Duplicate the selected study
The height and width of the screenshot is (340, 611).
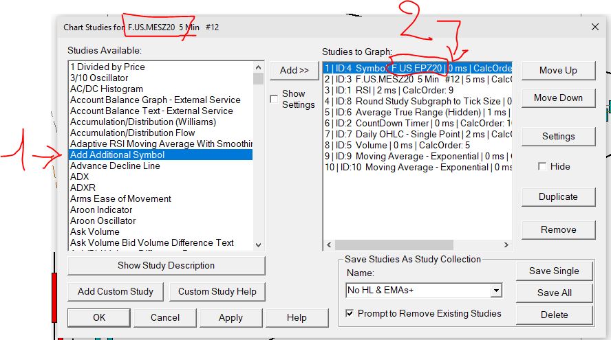pos(558,197)
